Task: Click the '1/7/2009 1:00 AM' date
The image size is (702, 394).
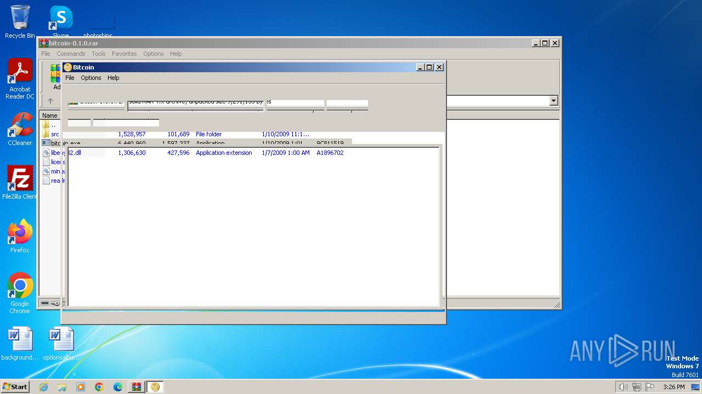Action: (x=285, y=153)
